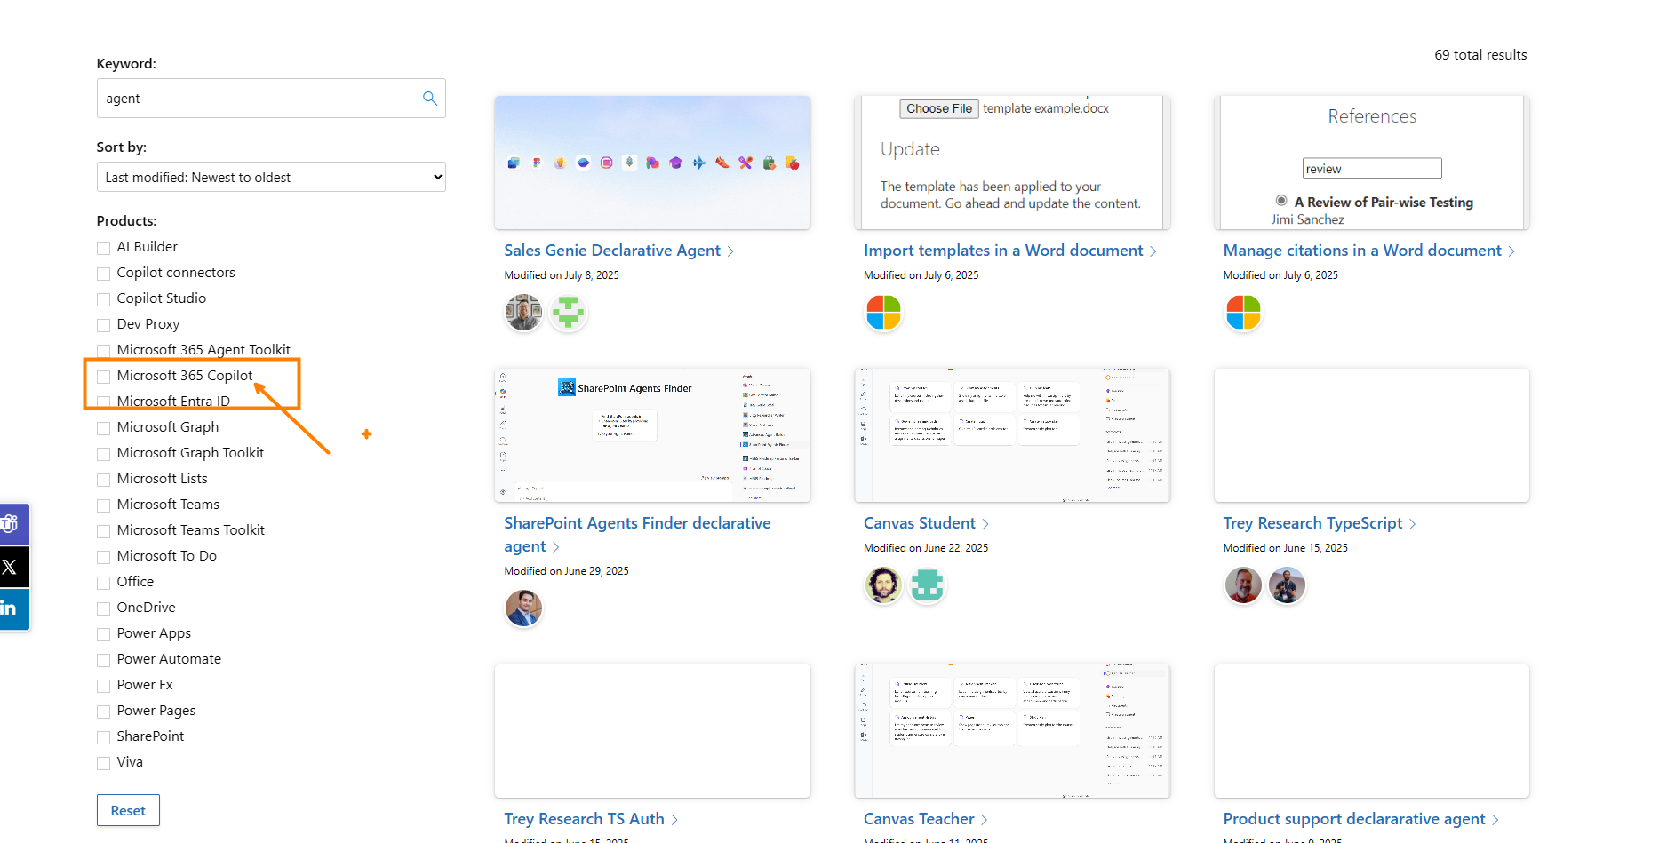The height and width of the screenshot is (843, 1659).
Task: Open first author avatar under Sales Genie
Action: 523,313
